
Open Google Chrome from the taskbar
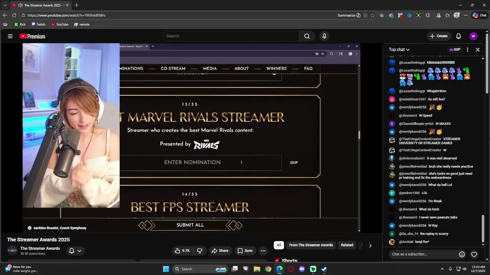268,269
